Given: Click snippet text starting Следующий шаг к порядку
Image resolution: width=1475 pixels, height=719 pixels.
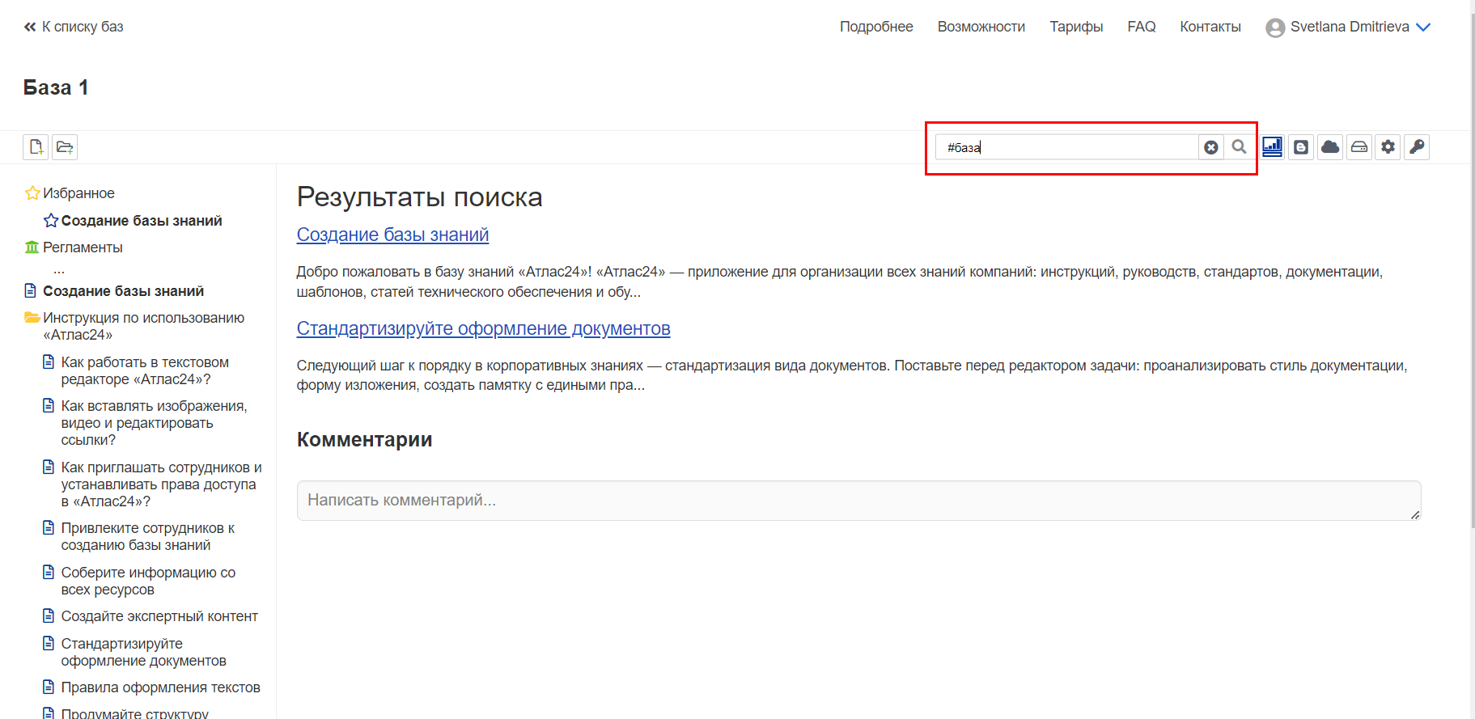Looking at the screenshot, I should pos(852,375).
